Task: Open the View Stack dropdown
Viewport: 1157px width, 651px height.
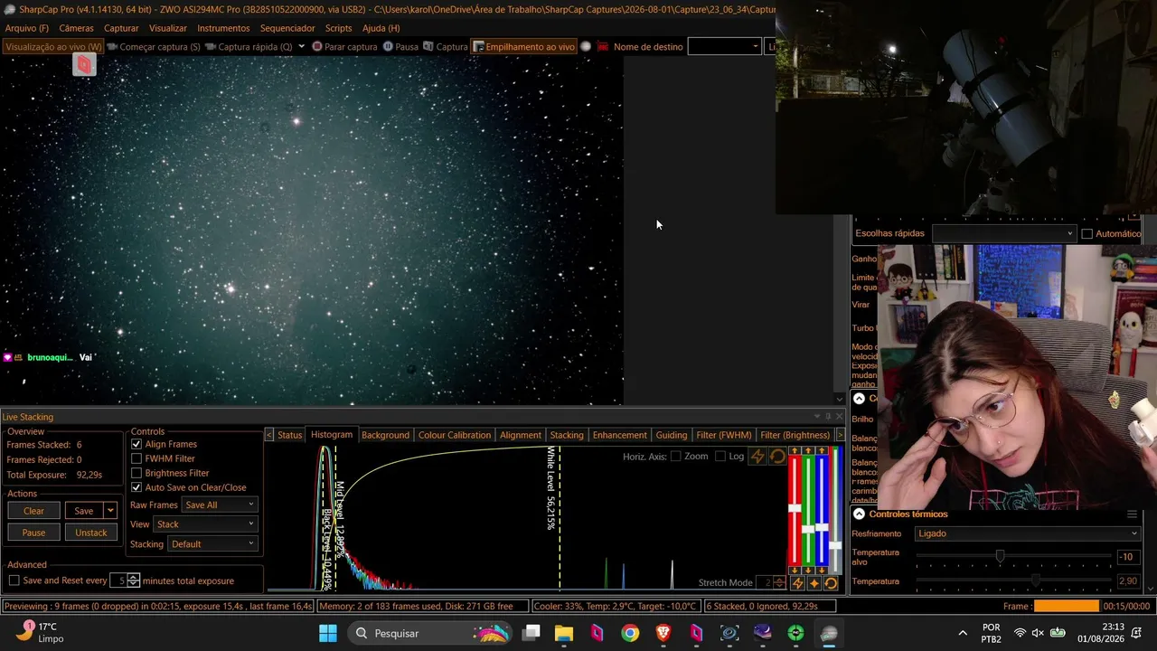Action: point(206,524)
